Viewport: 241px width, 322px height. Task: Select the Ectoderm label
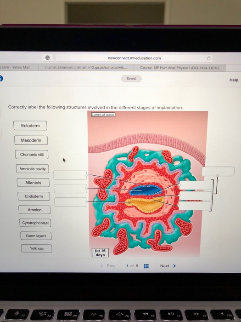30,126
